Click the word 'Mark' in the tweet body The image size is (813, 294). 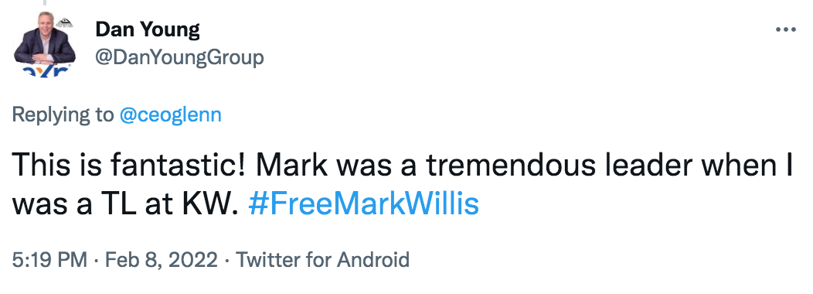tap(291, 165)
